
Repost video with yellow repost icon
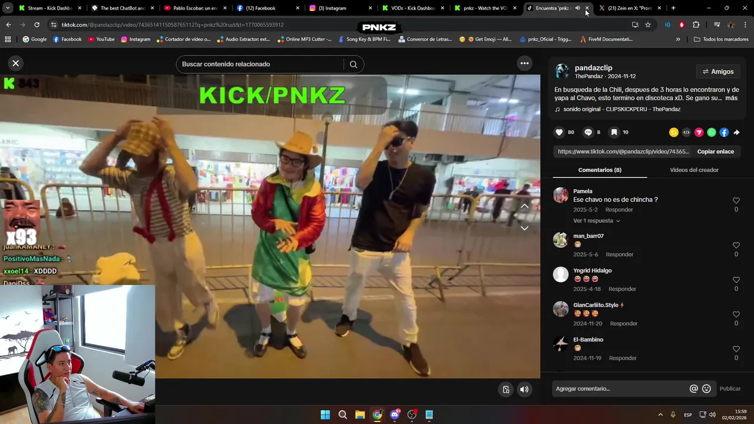[674, 132]
